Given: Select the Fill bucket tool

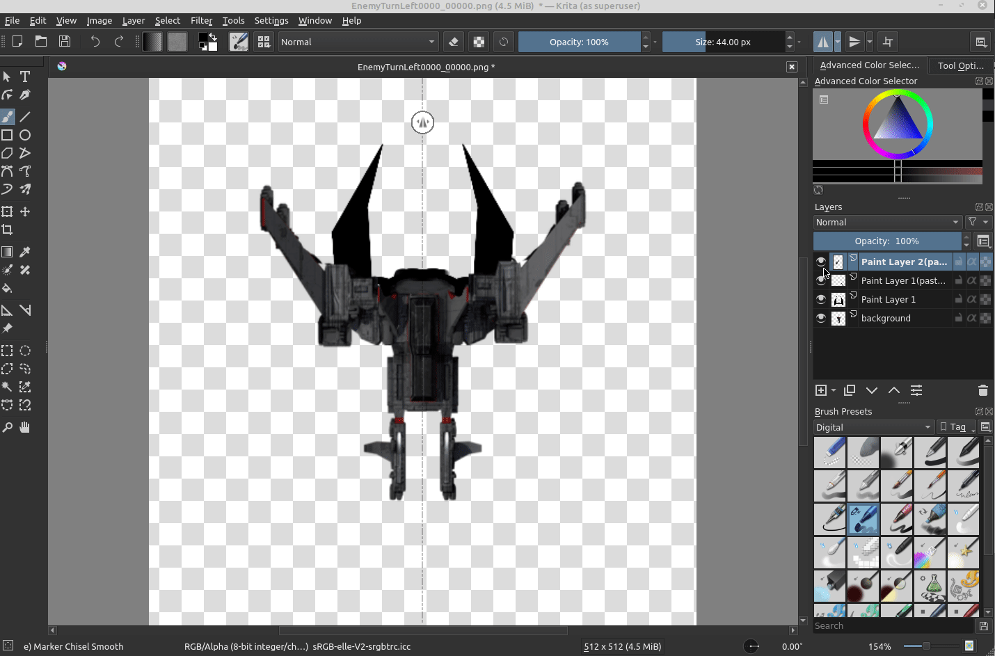Looking at the screenshot, I should 8,288.
